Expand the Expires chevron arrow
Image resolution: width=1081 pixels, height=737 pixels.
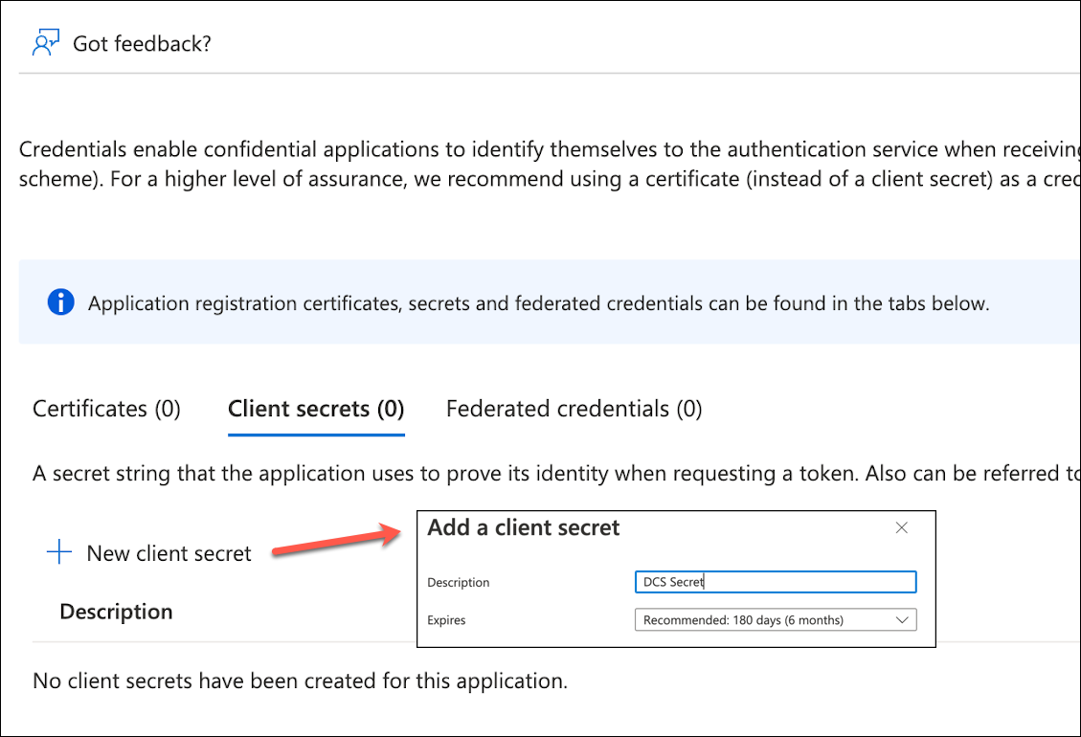(901, 620)
